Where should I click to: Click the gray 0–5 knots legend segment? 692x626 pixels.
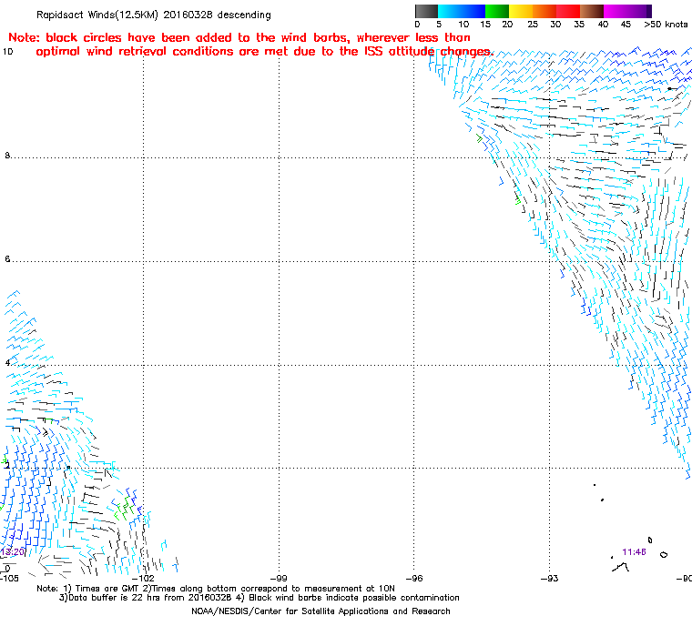(x=426, y=11)
